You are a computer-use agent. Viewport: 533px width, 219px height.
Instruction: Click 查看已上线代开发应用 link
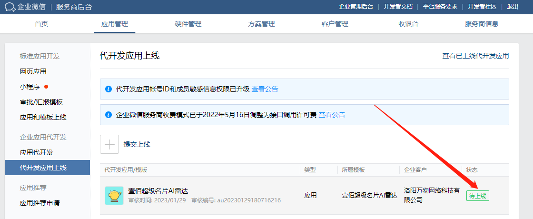tap(475, 56)
